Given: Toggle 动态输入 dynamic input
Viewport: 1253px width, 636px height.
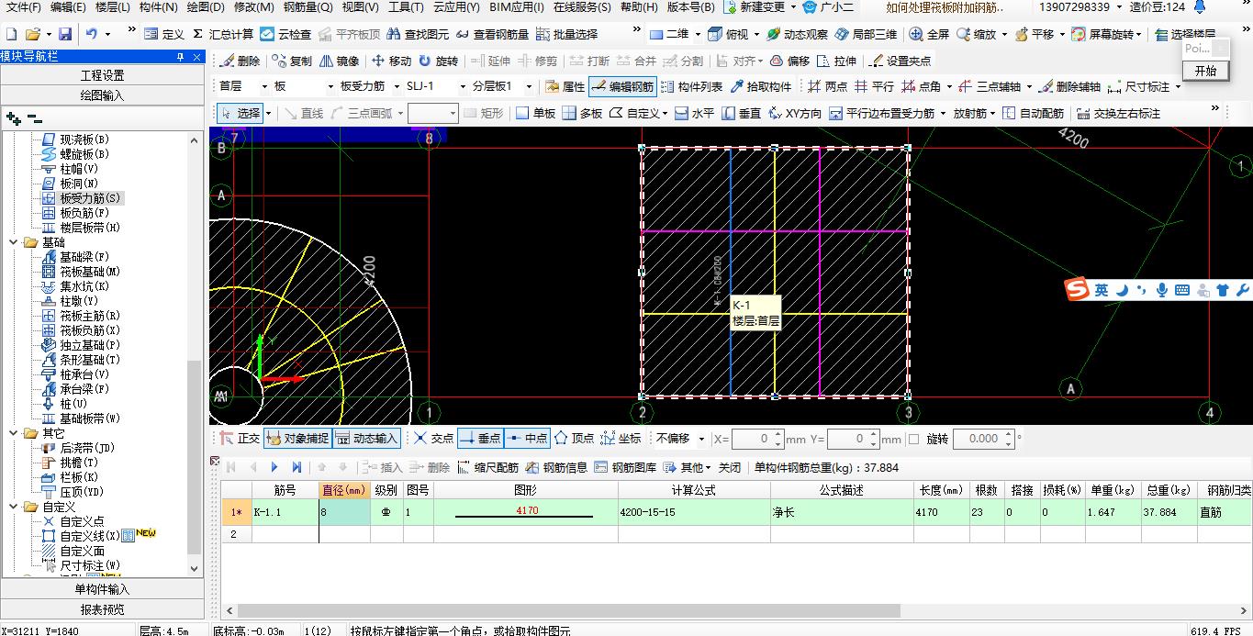Looking at the screenshot, I should coord(367,439).
